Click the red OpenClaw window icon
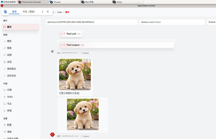 point(2,6)
